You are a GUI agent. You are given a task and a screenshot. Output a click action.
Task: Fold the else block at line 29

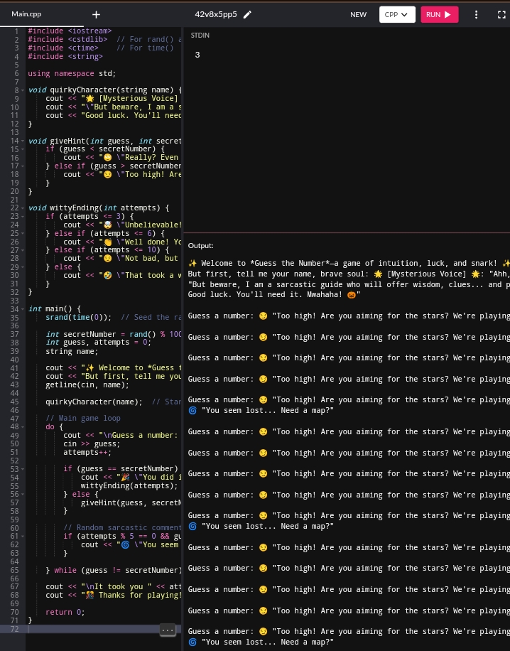click(x=23, y=267)
